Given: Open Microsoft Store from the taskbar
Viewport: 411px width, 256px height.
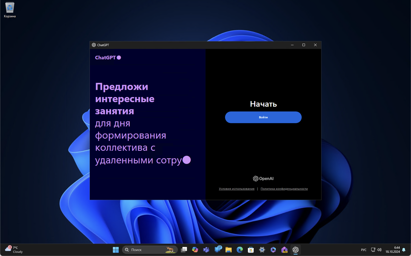Looking at the screenshot, I should coord(251,250).
